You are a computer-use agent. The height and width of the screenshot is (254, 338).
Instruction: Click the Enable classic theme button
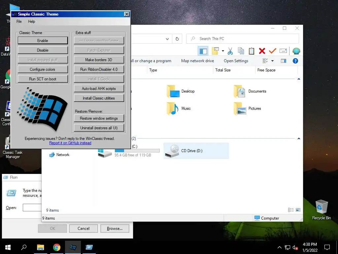pyautogui.click(x=43, y=41)
